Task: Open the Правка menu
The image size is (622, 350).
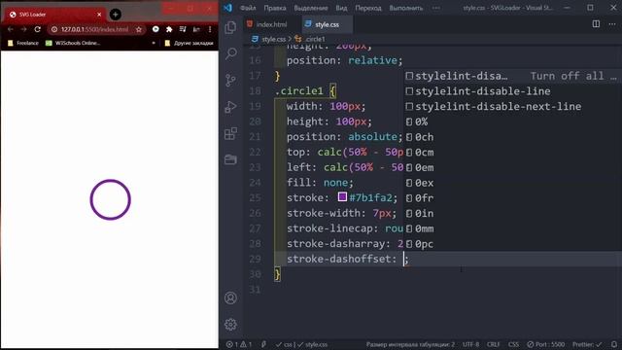Action: click(275, 8)
